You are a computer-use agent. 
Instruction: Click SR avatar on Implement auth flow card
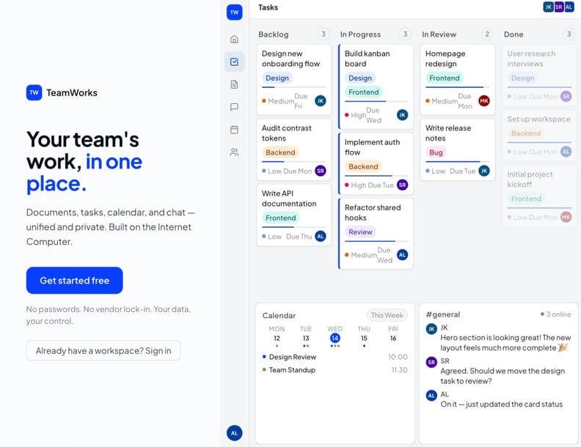click(403, 185)
